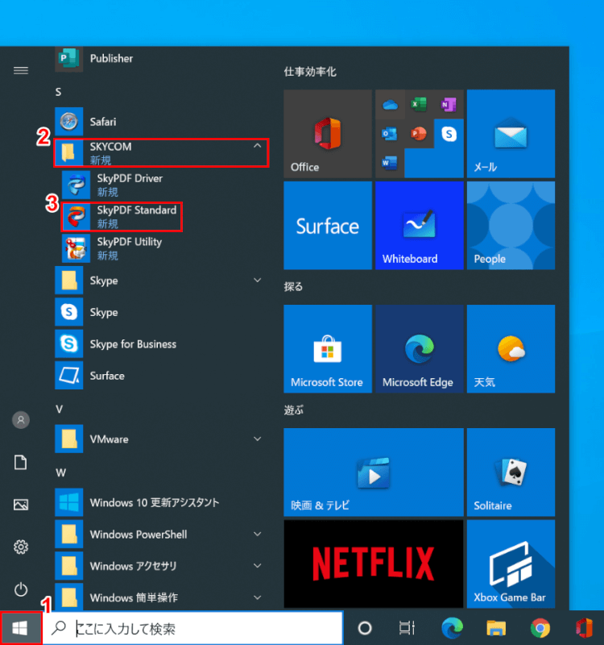Focus the taskbar search box
The width and height of the screenshot is (604, 645).
point(192,628)
